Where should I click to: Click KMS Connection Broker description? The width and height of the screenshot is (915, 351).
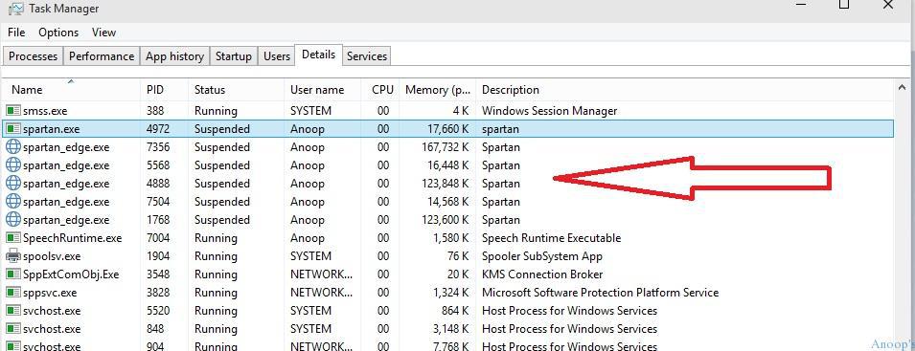coord(542,274)
